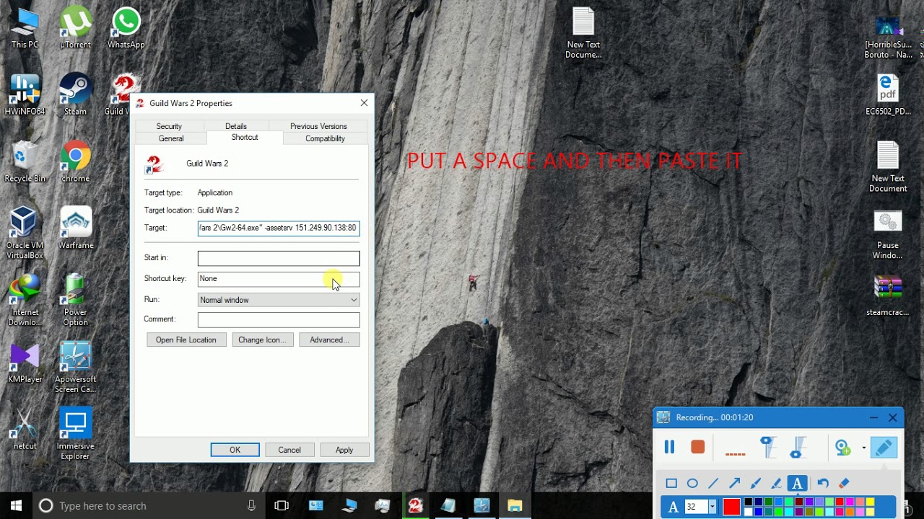Select the rectangle drawing tool
Image resolution: width=924 pixels, height=519 pixels.
[671, 483]
